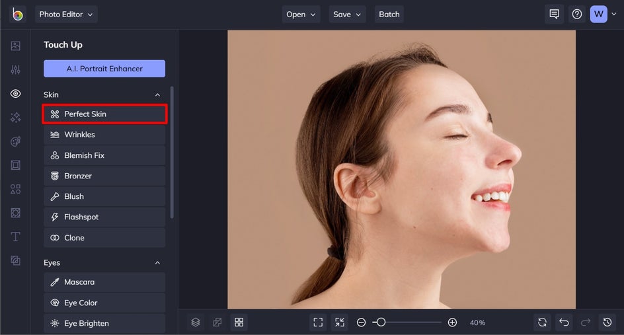
Task: Open the history clock icon
Action: [x=607, y=322]
